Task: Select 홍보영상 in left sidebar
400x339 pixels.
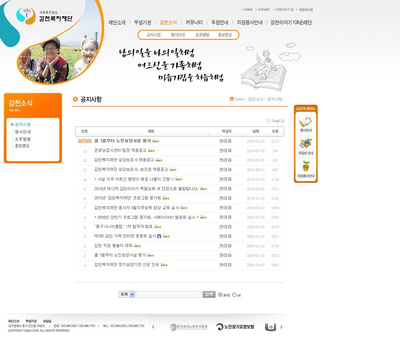Action: 22,146
